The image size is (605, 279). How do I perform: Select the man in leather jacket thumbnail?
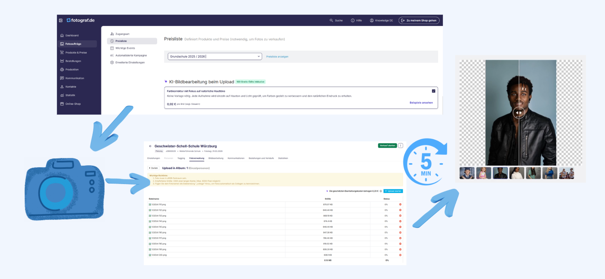(x=500, y=173)
